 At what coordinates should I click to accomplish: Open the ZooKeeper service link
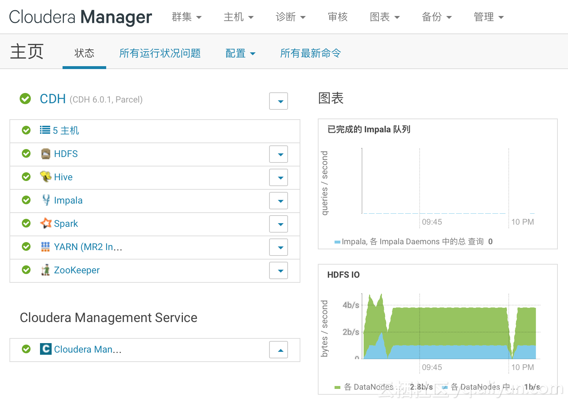tap(77, 270)
